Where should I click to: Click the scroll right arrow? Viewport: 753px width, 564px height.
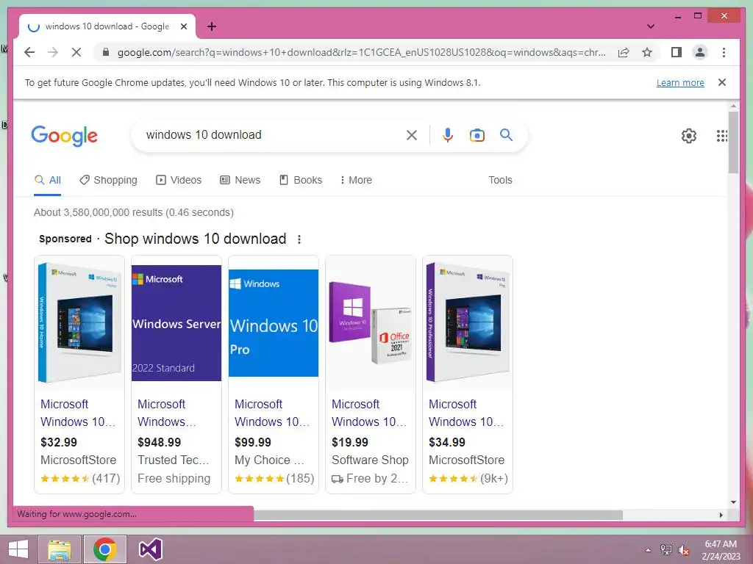point(721,515)
